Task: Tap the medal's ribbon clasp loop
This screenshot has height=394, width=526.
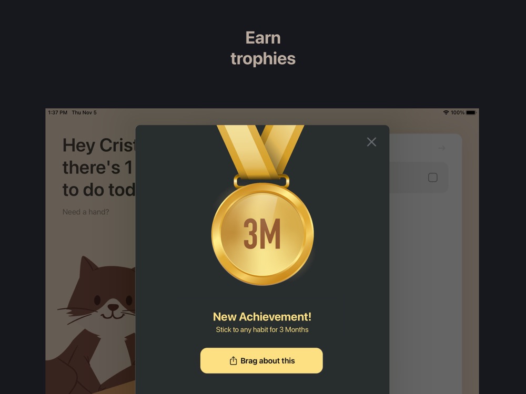Action: pos(261,181)
